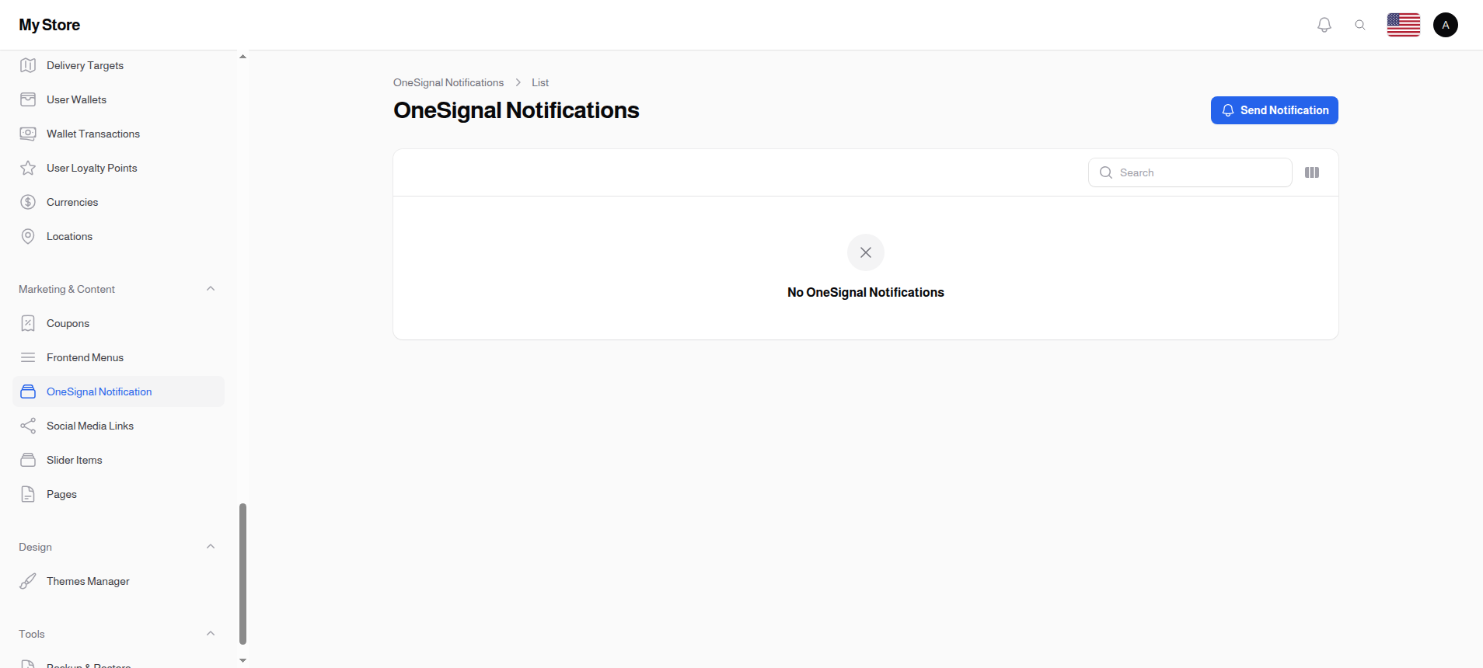Click the Themes Manager paintbrush icon
The height and width of the screenshot is (668, 1483).
(28, 581)
